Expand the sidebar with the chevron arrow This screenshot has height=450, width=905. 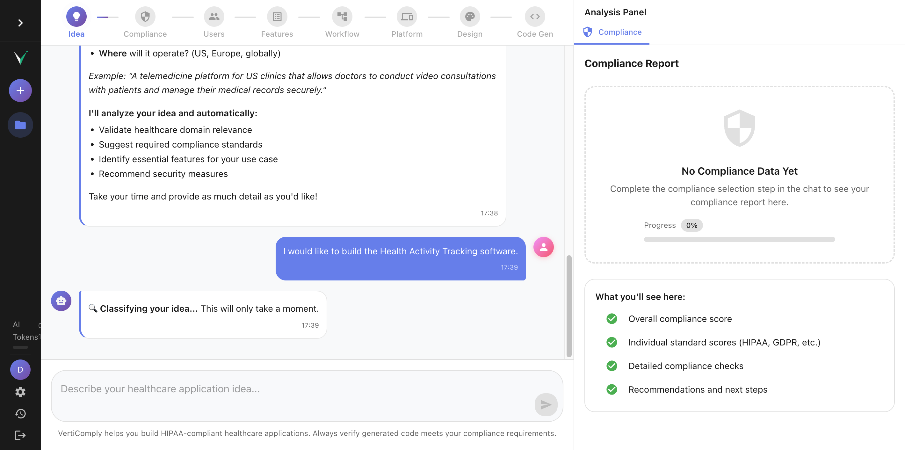tap(20, 23)
